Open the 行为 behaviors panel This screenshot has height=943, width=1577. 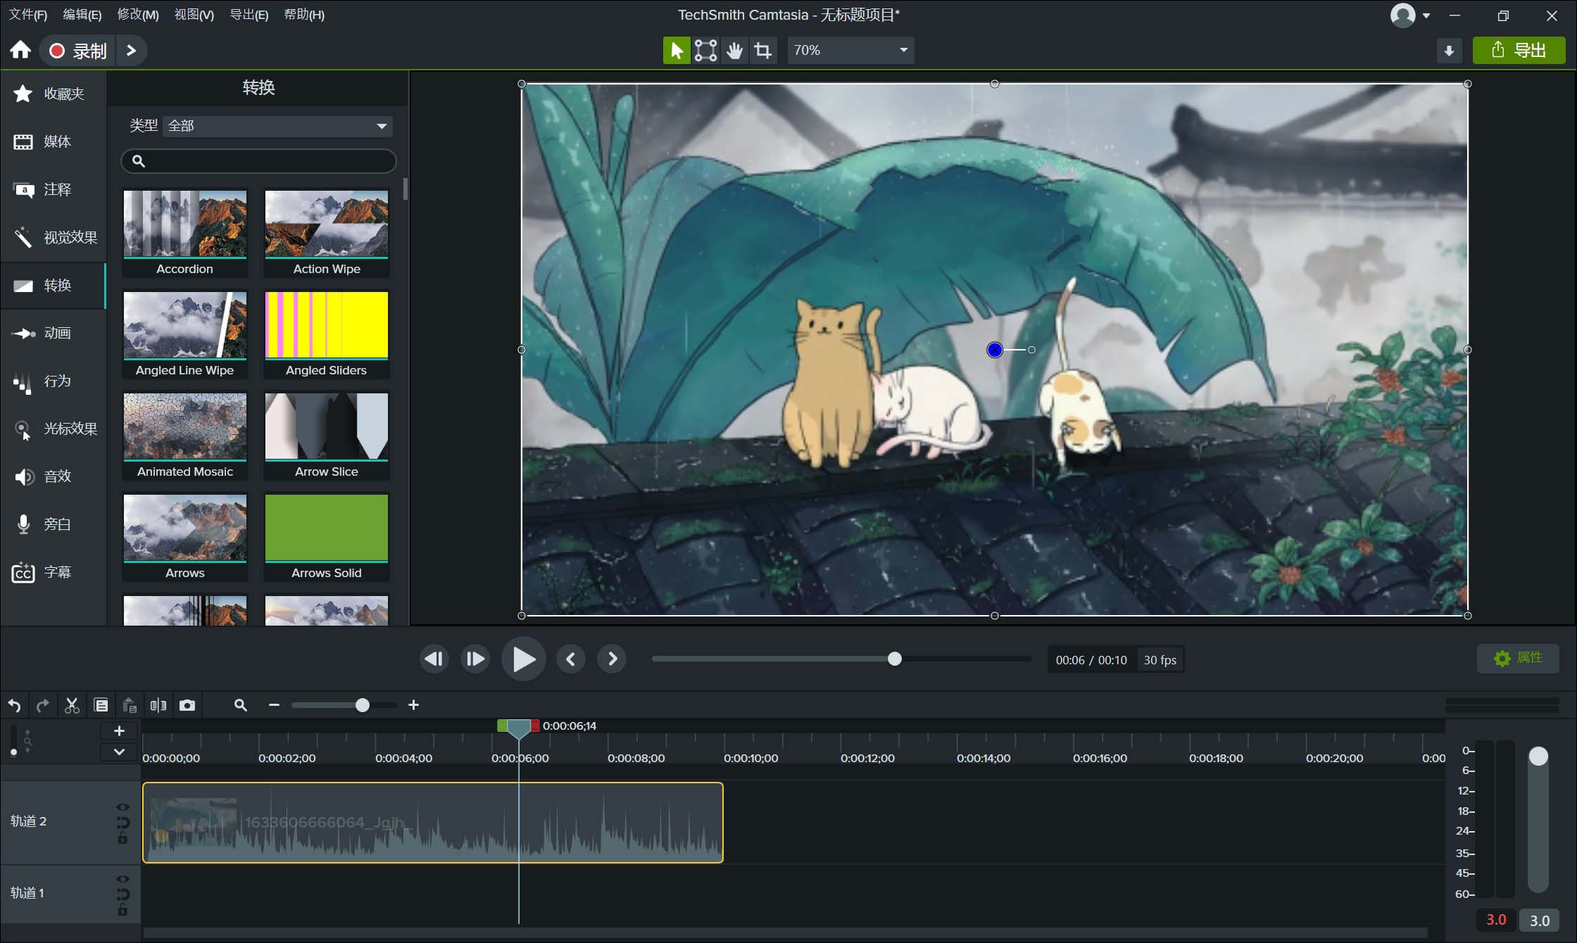point(54,381)
